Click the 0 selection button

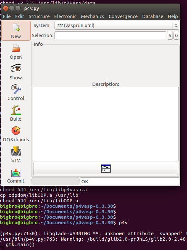pyautogui.click(x=176, y=35)
